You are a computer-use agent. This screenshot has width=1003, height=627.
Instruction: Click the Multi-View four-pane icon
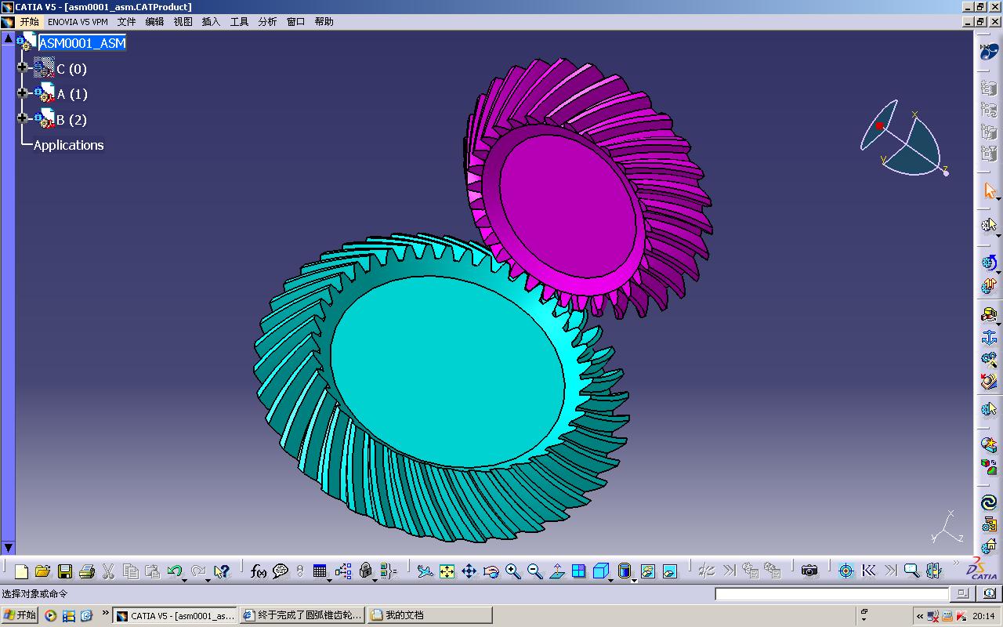(x=579, y=571)
